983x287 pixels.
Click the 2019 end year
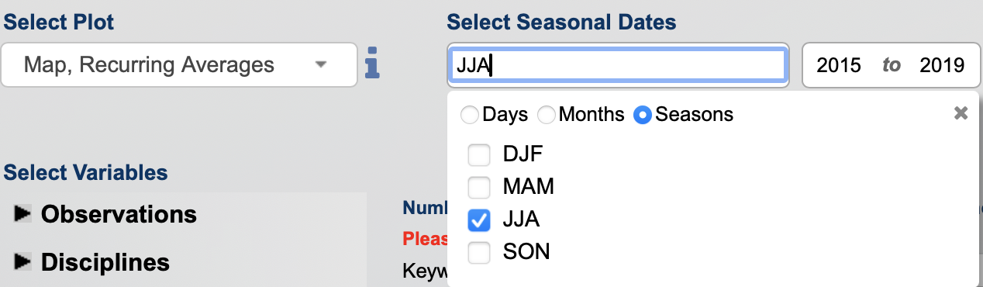(x=941, y=66)
